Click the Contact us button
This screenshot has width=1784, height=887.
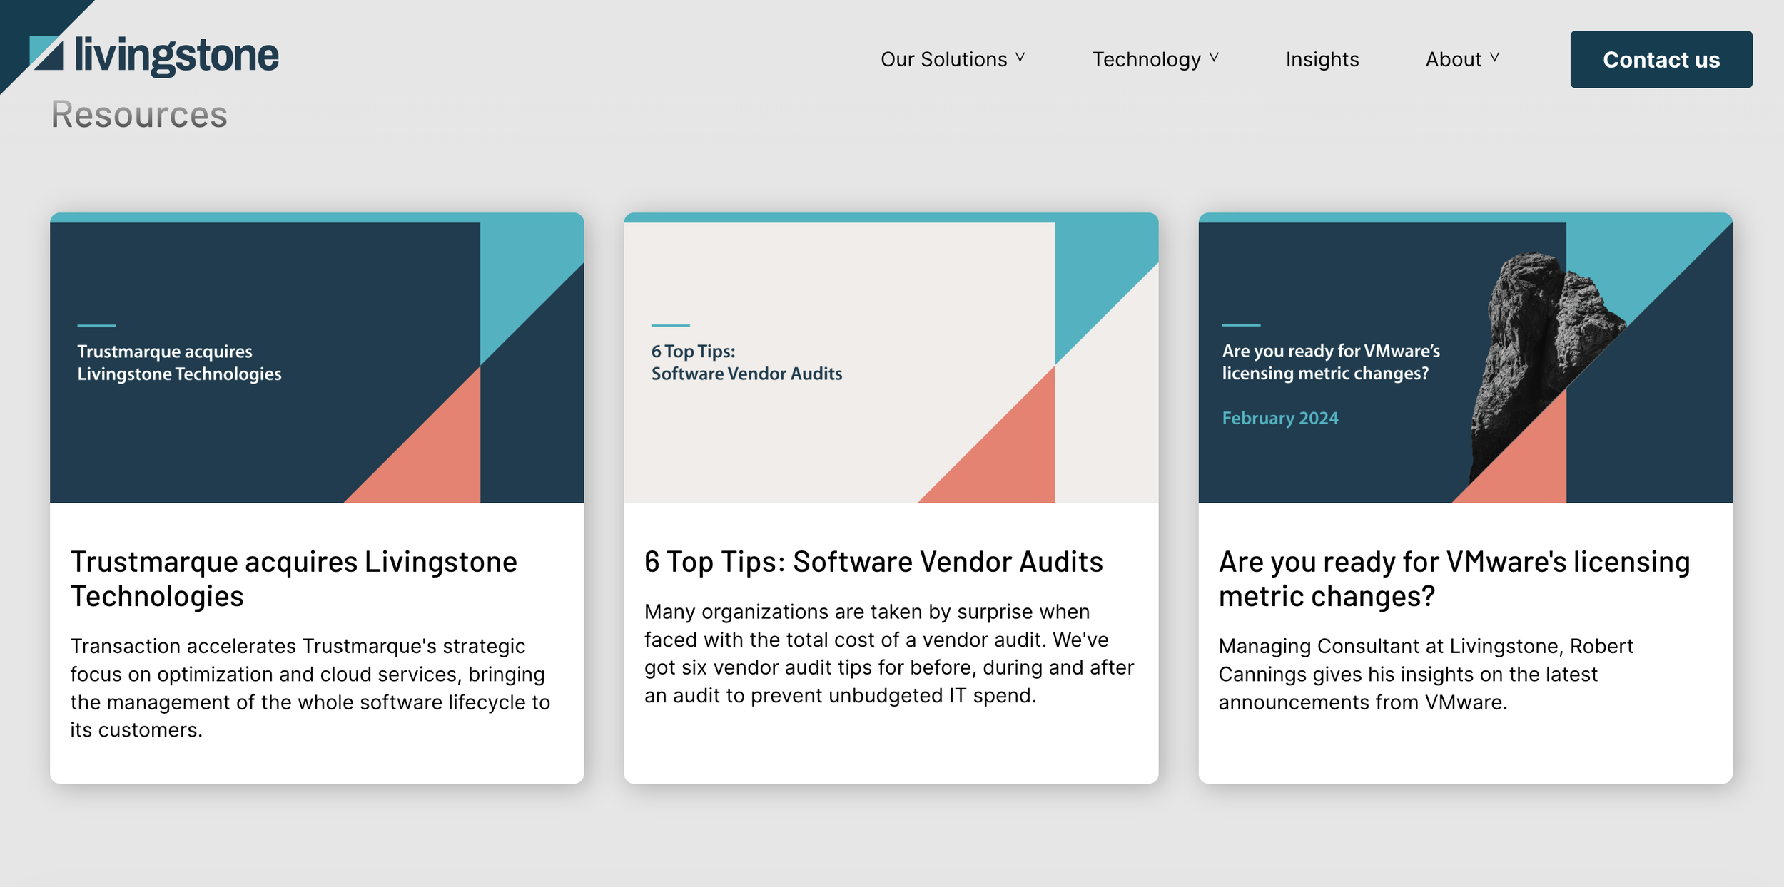click(1661, 59)
